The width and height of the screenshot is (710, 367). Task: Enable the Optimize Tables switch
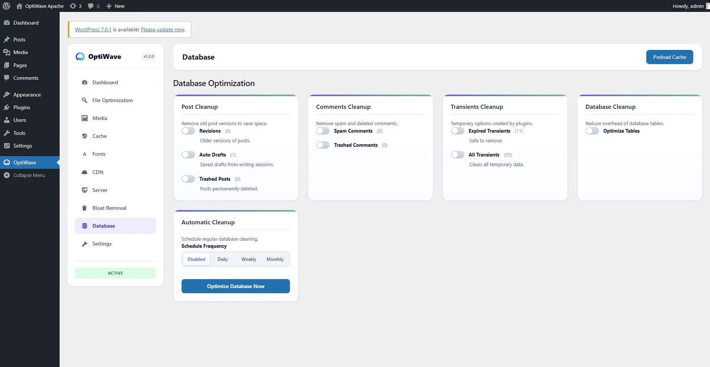pos(592,131)
